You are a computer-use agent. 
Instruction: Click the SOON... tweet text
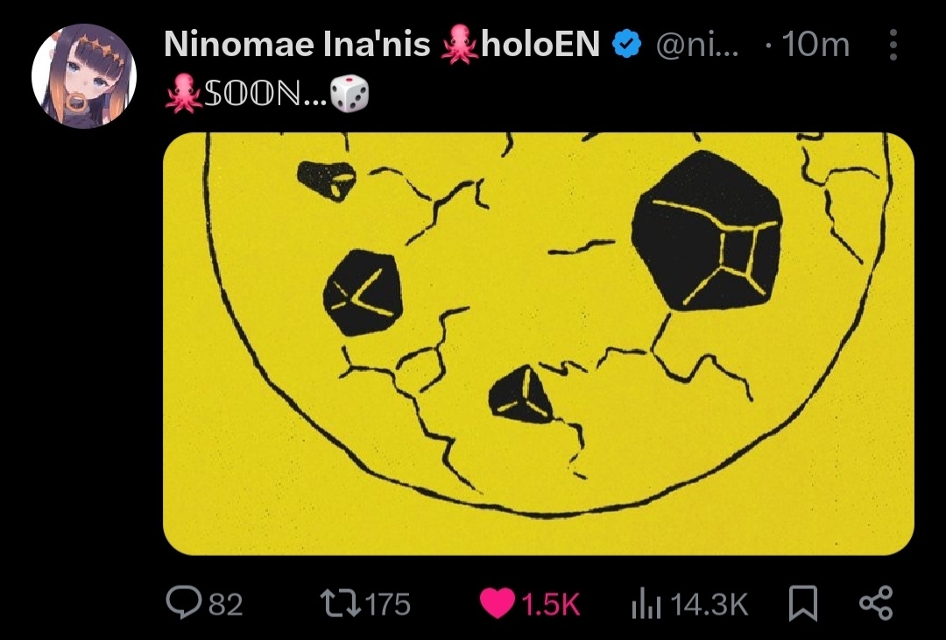coord(265,94)
